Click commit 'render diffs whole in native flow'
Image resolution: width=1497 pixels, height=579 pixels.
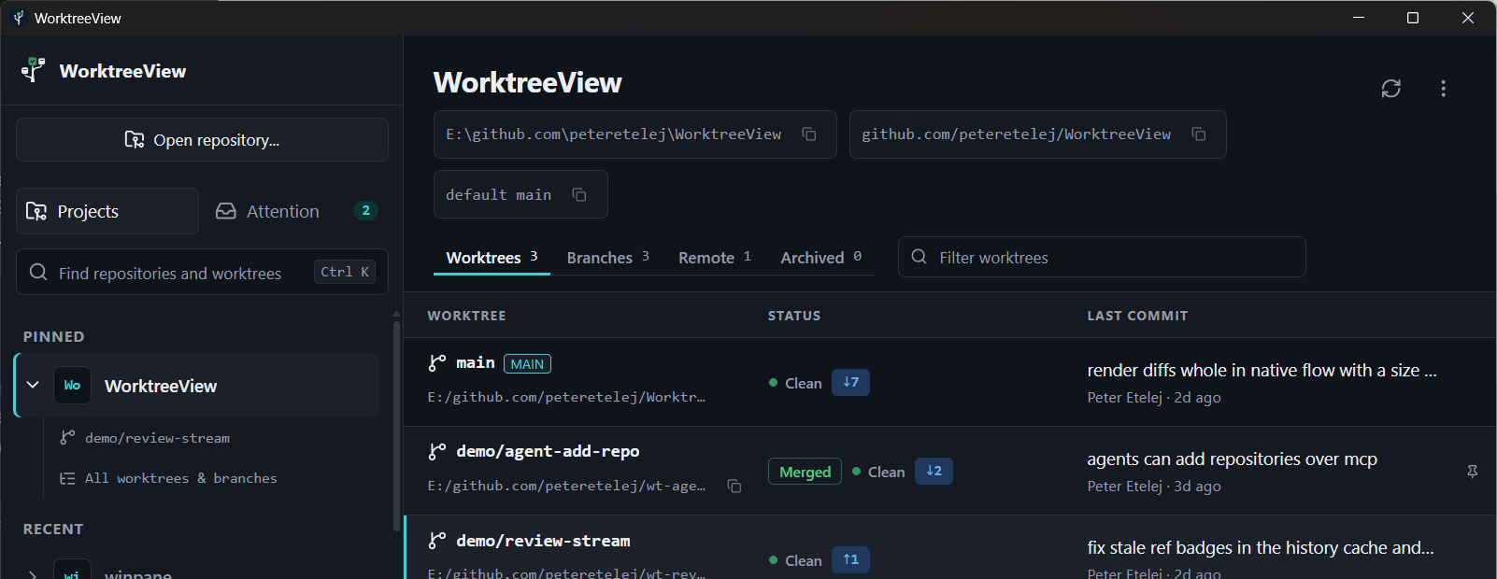pos(1262,371)
